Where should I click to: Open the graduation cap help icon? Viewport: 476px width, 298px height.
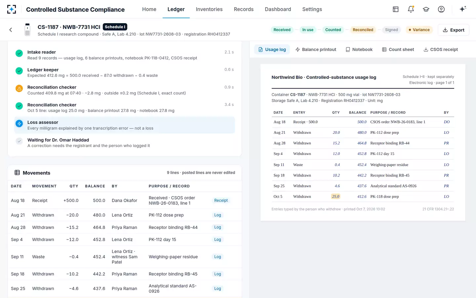pos(426,9)
